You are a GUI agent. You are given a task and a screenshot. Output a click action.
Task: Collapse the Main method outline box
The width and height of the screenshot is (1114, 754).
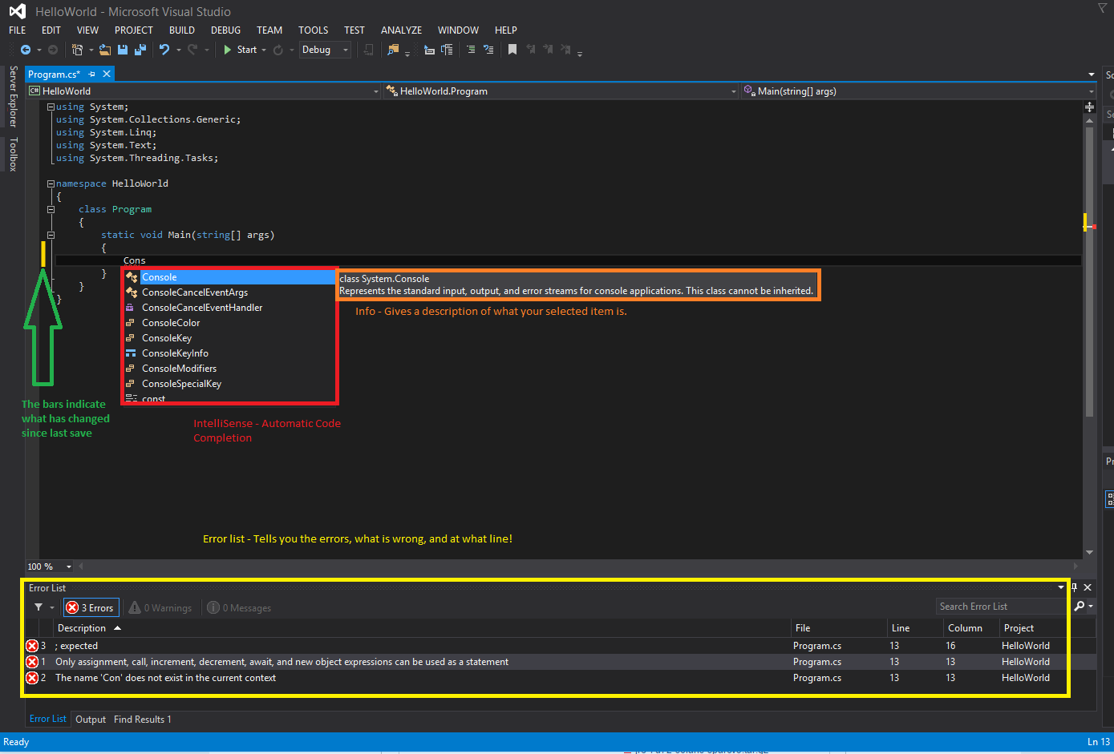(51, 235)
